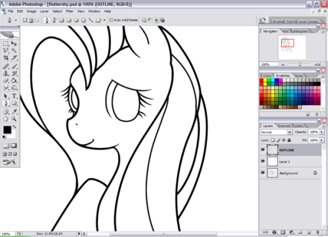Open Navigator panel flyout menu
Viewport: 328px width, 237px height.
[x=323, y=32]
